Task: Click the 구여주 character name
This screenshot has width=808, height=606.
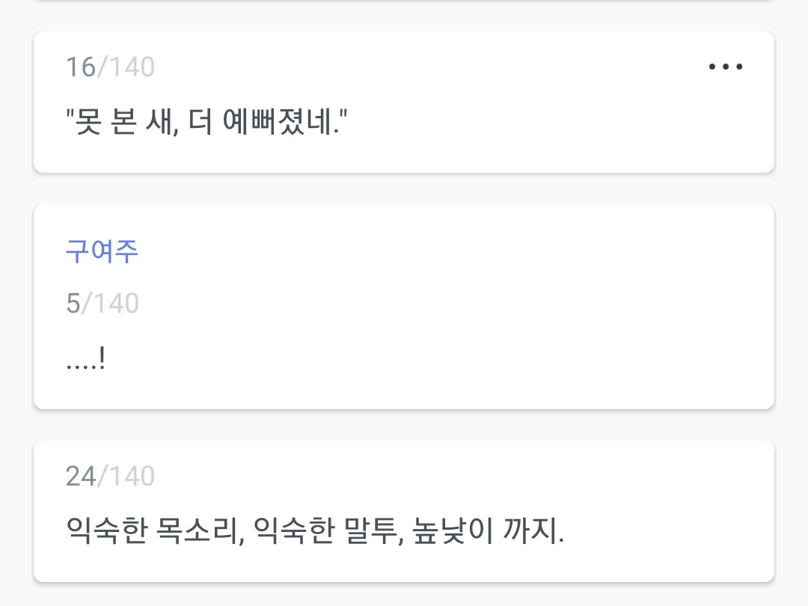Action: (102, 251)
